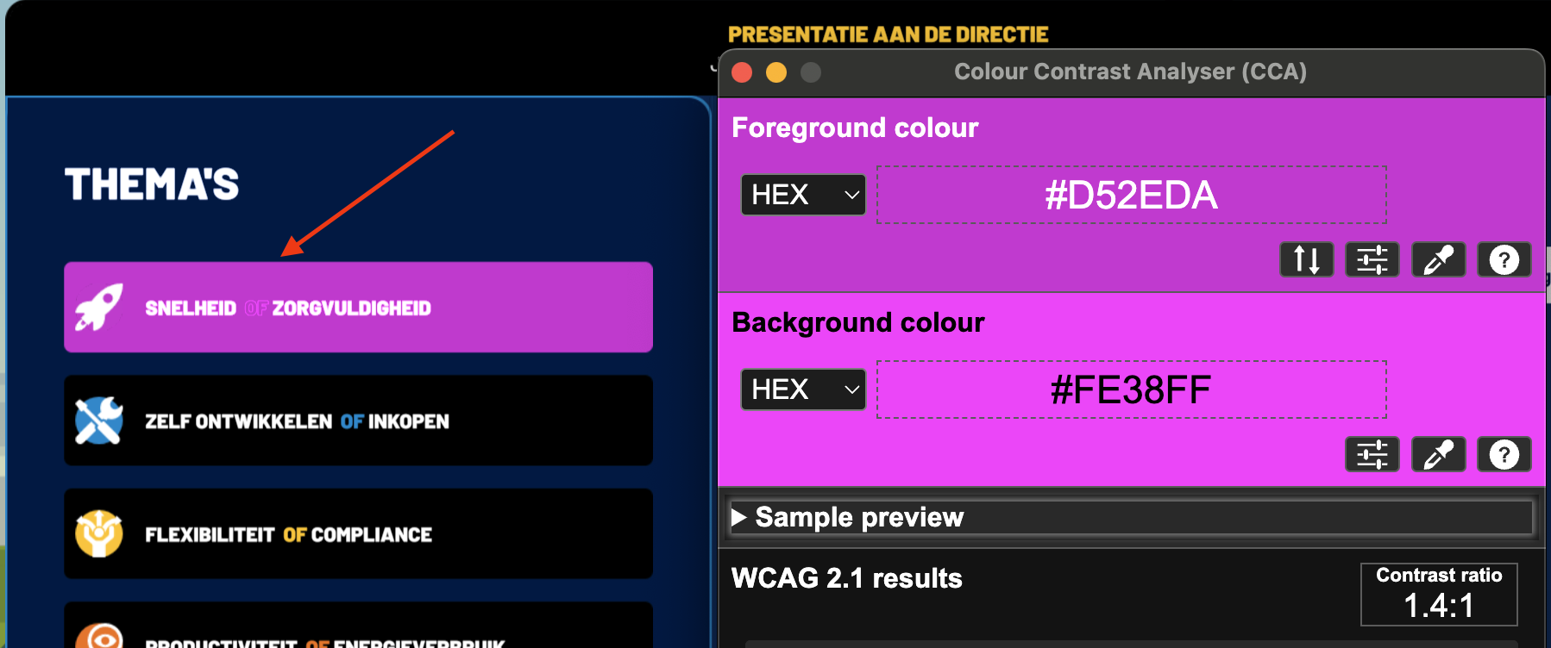
Task: Click background hex field #FE38FF
Action: pyautogui.click(x=1131, y=389)
